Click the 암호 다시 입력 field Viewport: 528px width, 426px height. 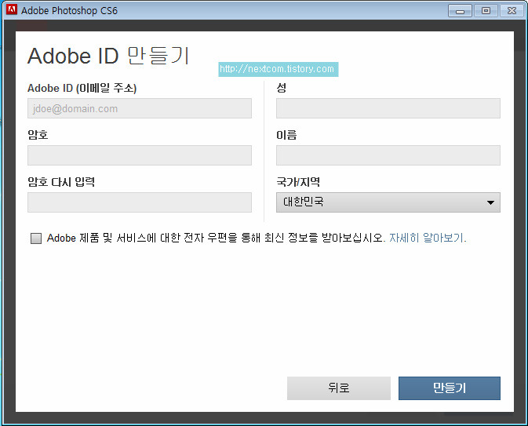(x=140, y=202)
